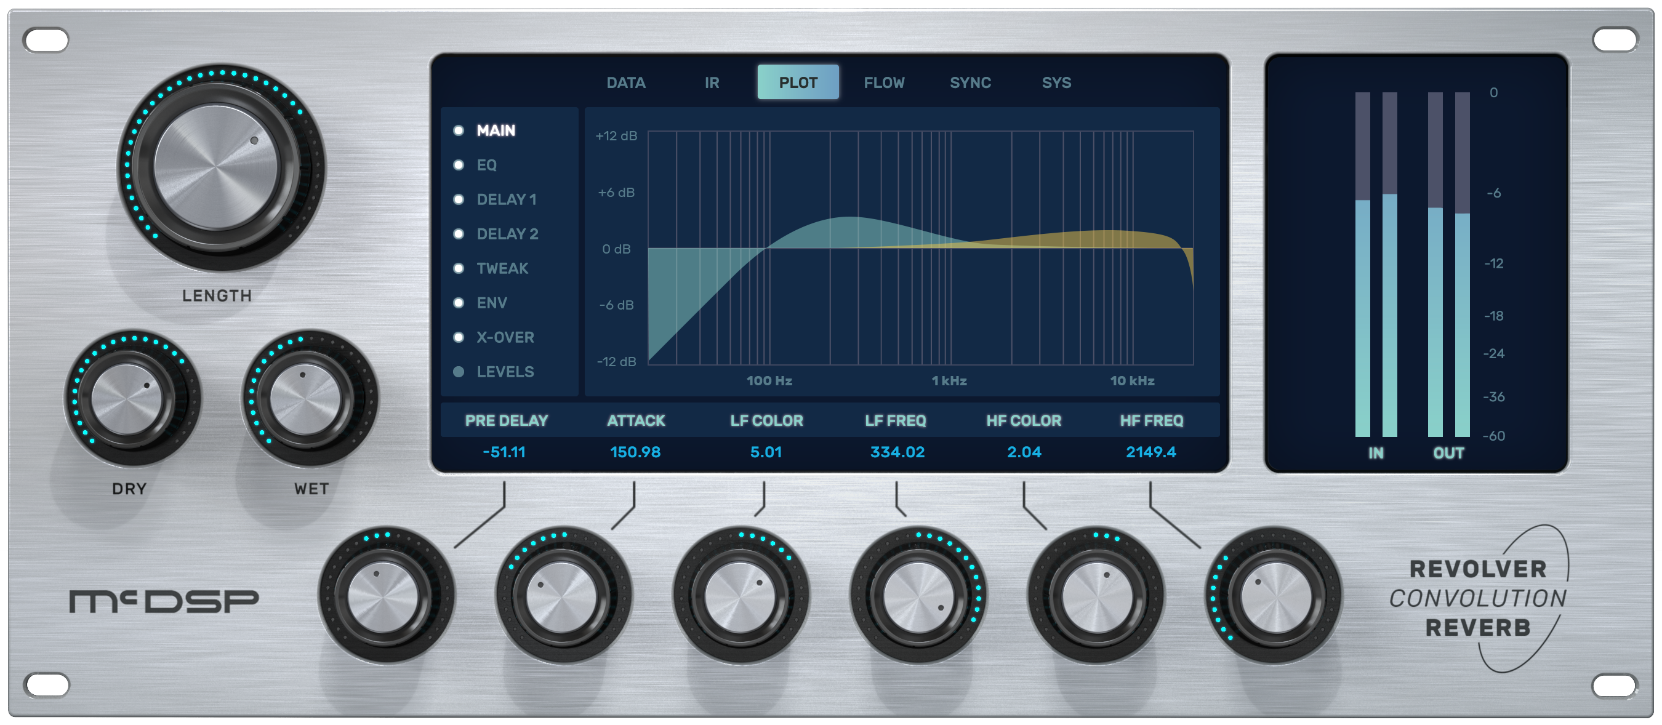The width and height of the screenshot is (1662, 725).
Task: Click the knob linked to ATTACK
Action: point(561,596)
